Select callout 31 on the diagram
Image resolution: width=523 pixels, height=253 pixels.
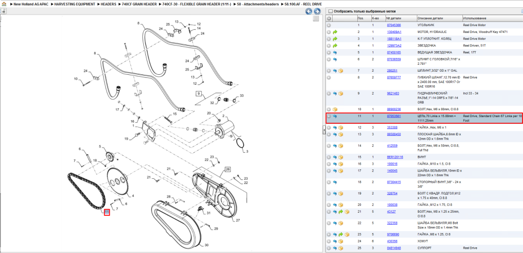pyautogui.click(x=209, y=213)
